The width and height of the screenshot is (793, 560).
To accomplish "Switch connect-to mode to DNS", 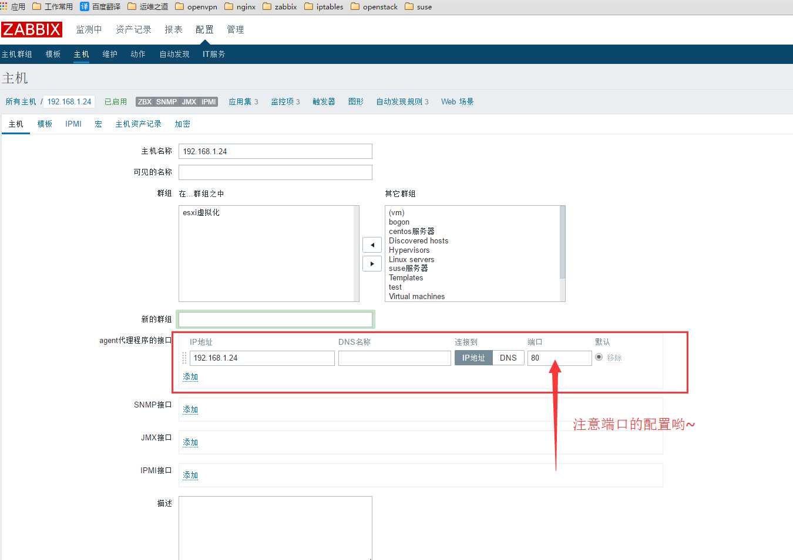I will pyautogui.click(x=508, y=358).
